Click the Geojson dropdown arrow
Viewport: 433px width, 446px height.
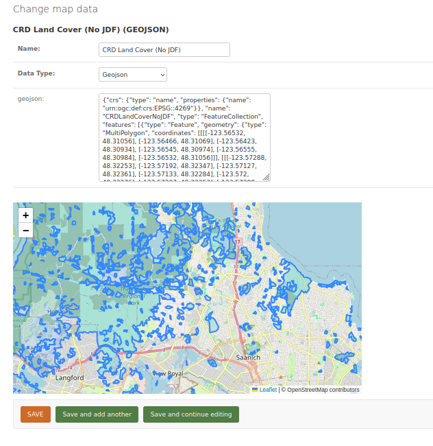pyautogui.click(x=162, y=74)
